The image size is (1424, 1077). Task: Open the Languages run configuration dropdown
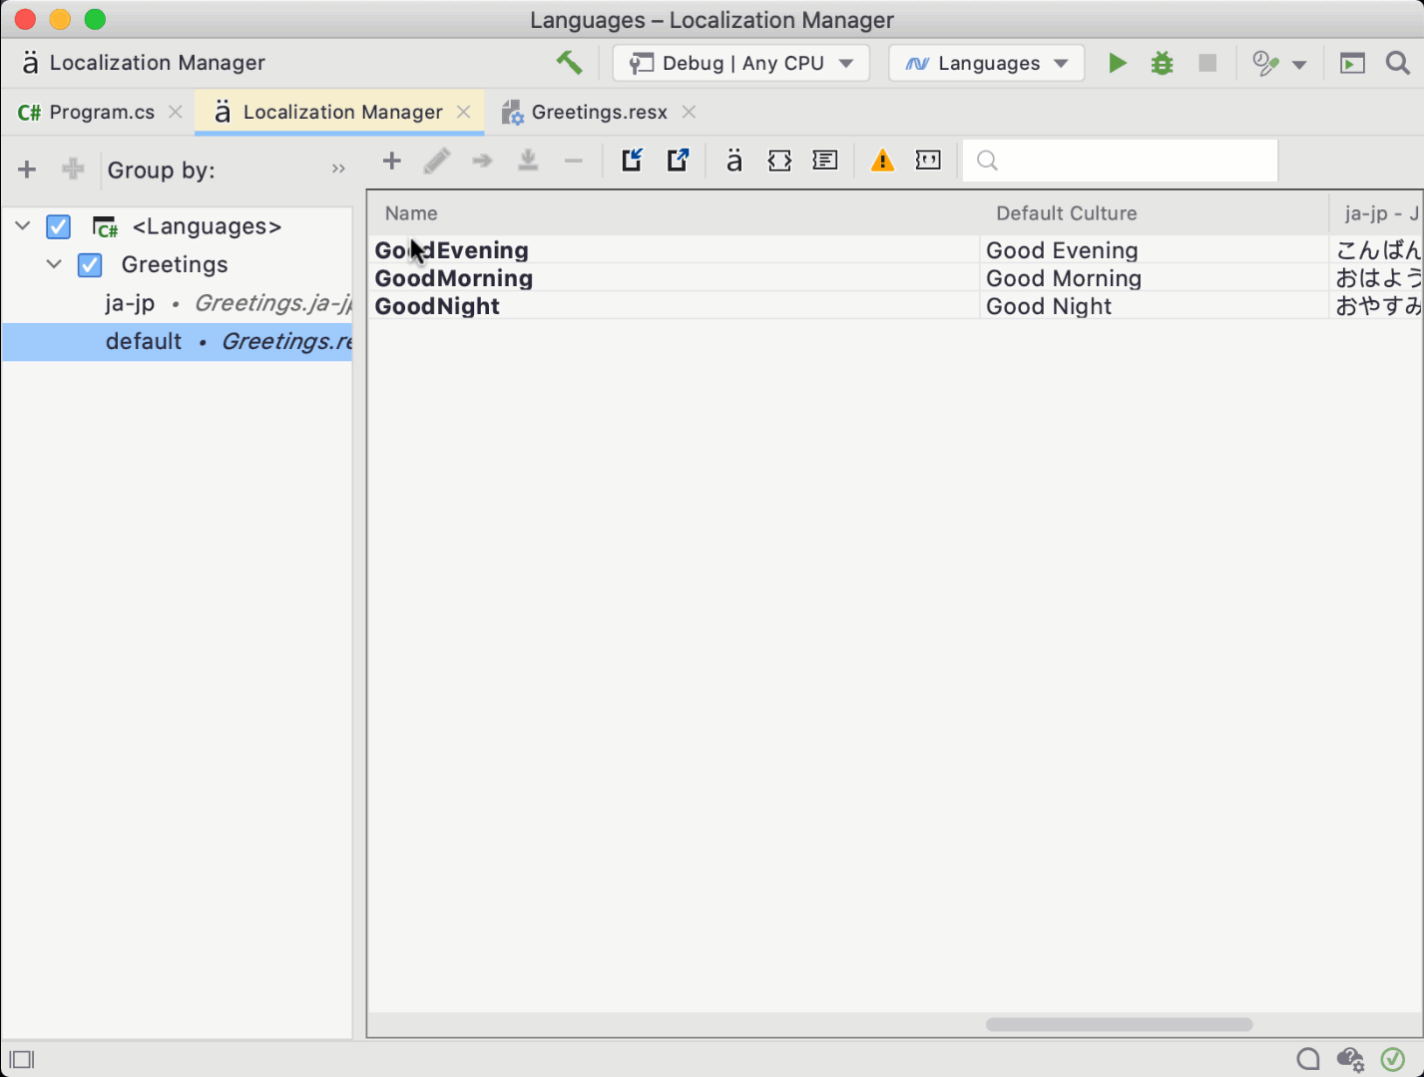[x=985, y=62]
